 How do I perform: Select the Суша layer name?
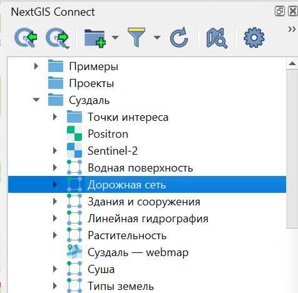point(101,269)
